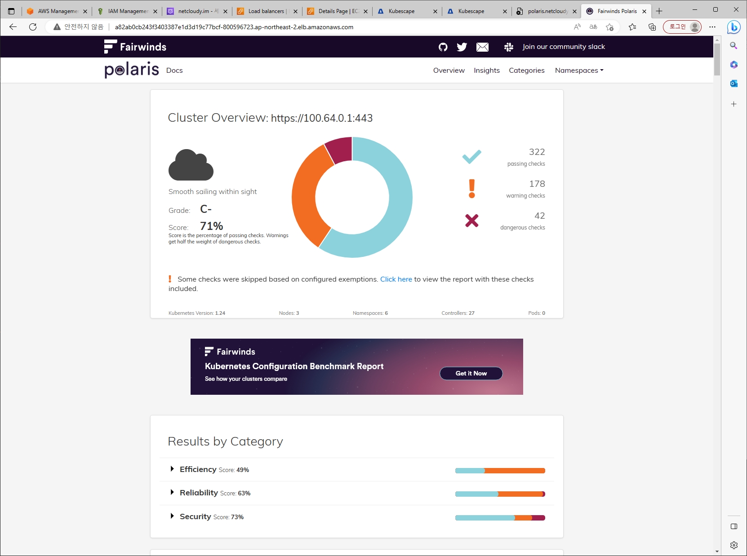Switch to netcloudy.im tab

pyautogui.click(x=197, y=11)
